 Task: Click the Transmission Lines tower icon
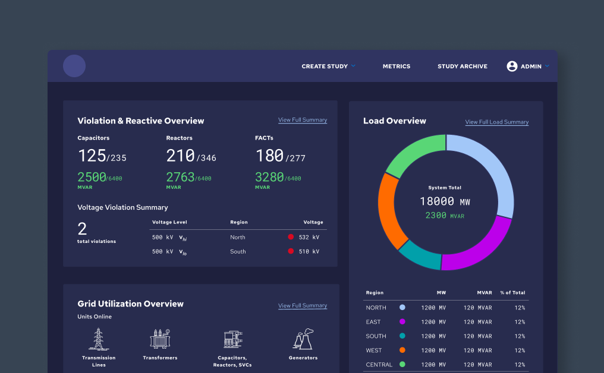(99, 339)
